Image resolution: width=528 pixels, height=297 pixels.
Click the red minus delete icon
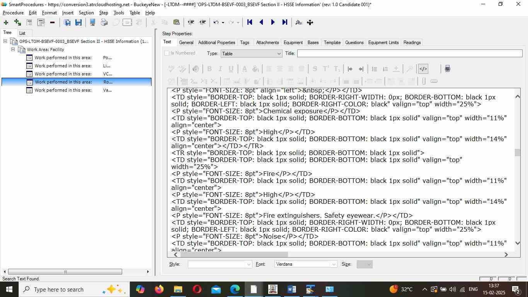[x=52, y=22]
